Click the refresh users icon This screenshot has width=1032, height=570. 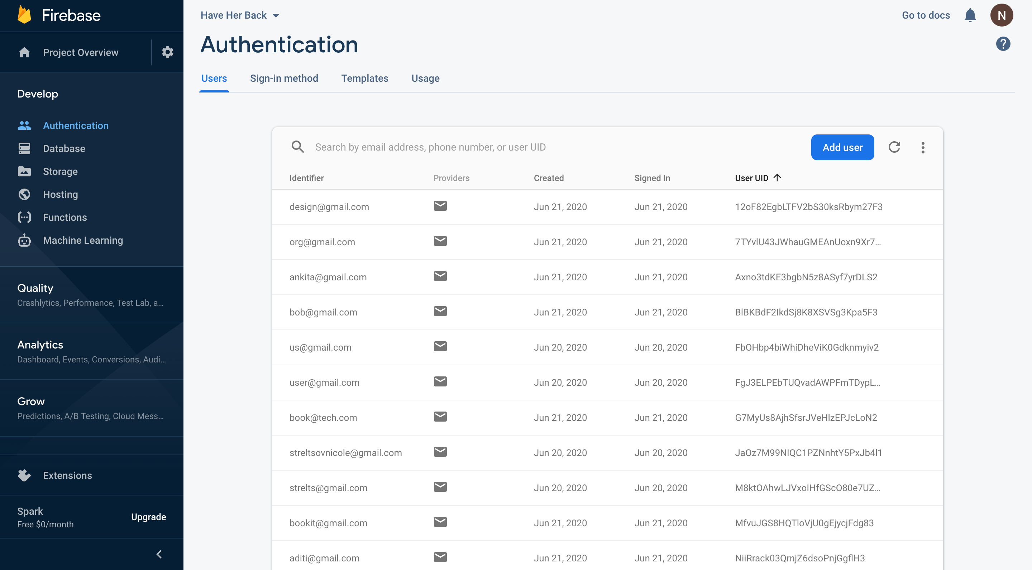(x=894, y=147)
